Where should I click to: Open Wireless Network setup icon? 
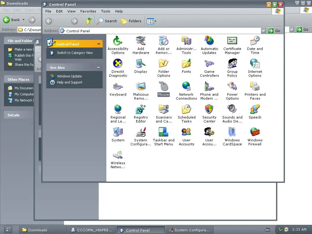[x=118, y=159]
